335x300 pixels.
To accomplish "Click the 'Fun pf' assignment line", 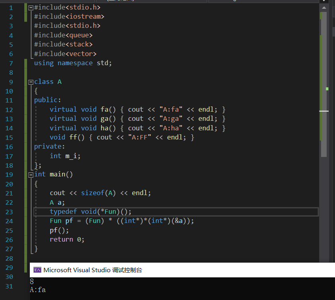I will coord(122,221).
